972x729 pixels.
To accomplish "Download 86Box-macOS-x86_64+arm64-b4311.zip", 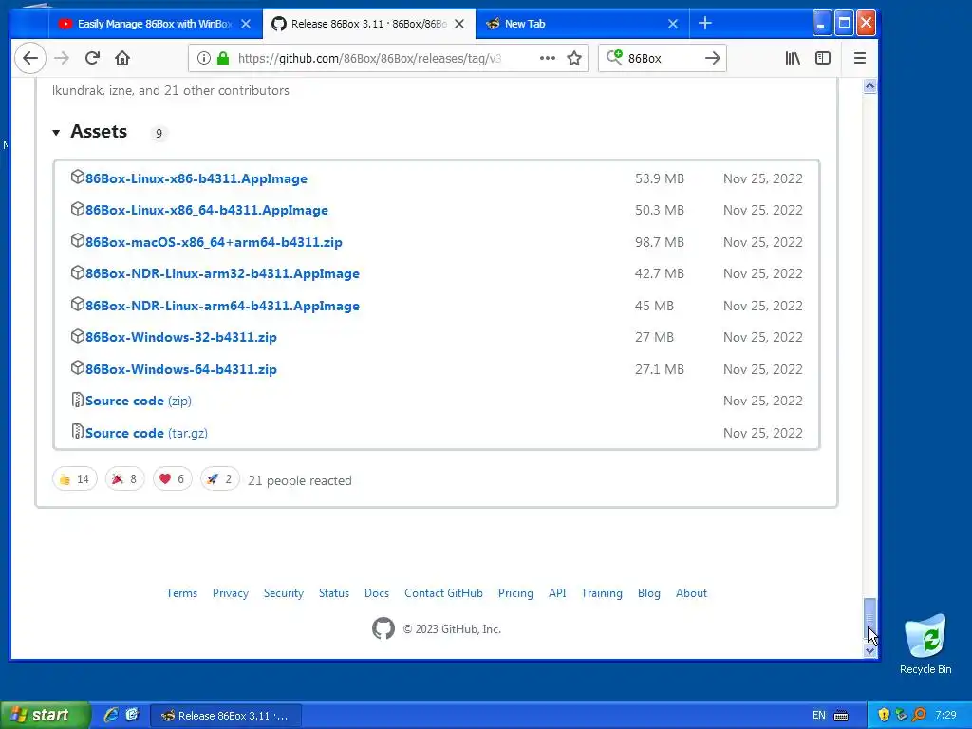I will tap(214, 242).
